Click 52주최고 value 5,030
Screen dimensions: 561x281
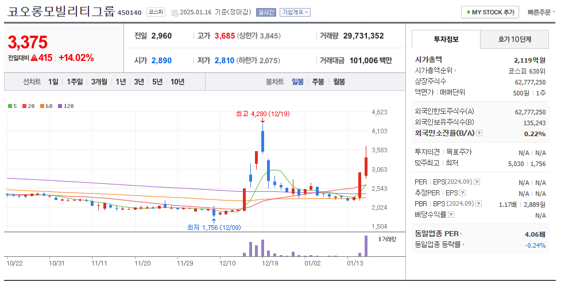pos(516,164)
